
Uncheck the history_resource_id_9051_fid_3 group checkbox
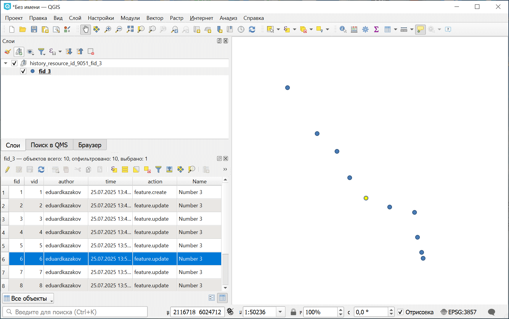14,63
